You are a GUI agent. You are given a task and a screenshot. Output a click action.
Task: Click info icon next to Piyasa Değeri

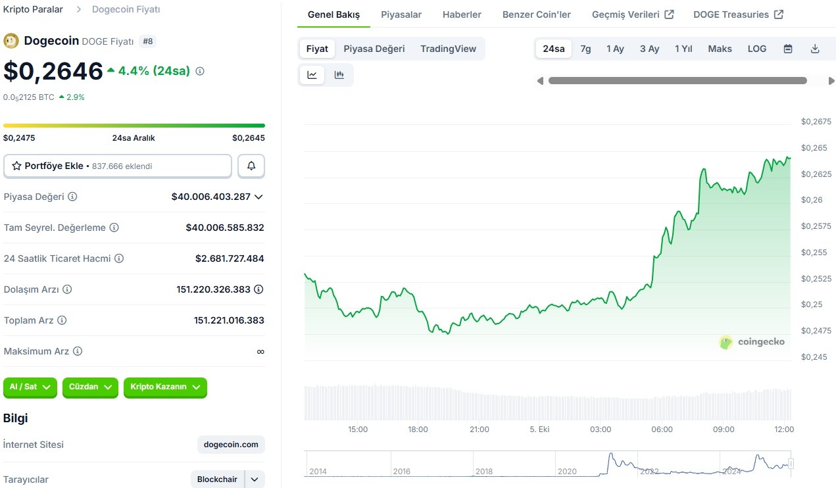coord(72,197)
